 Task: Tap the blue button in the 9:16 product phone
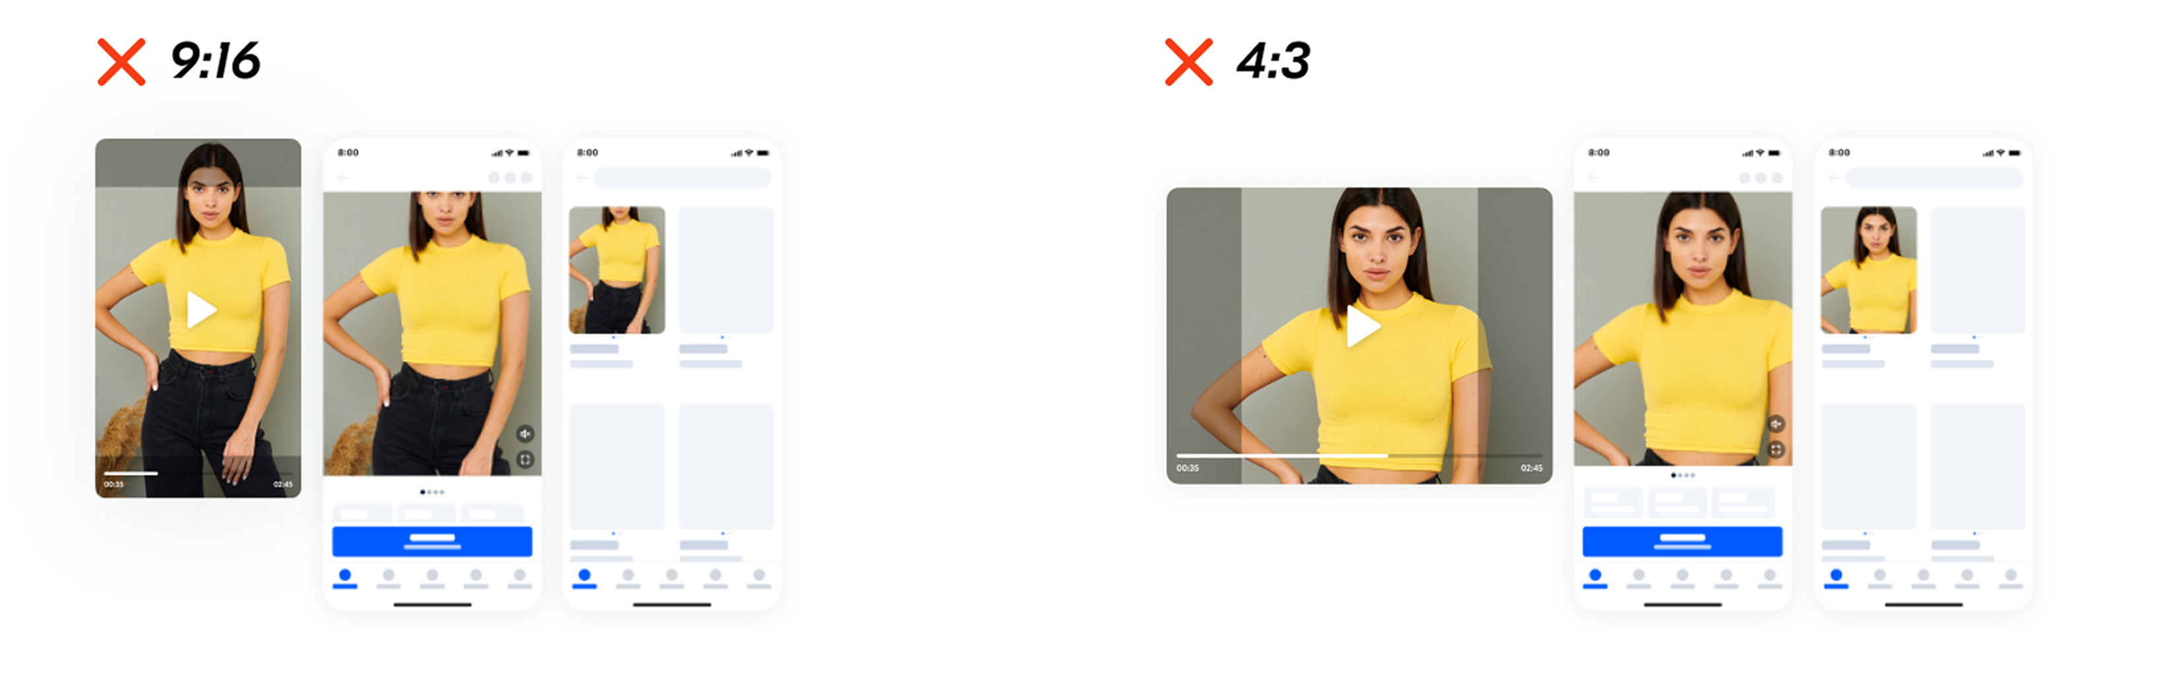[432, 541]
